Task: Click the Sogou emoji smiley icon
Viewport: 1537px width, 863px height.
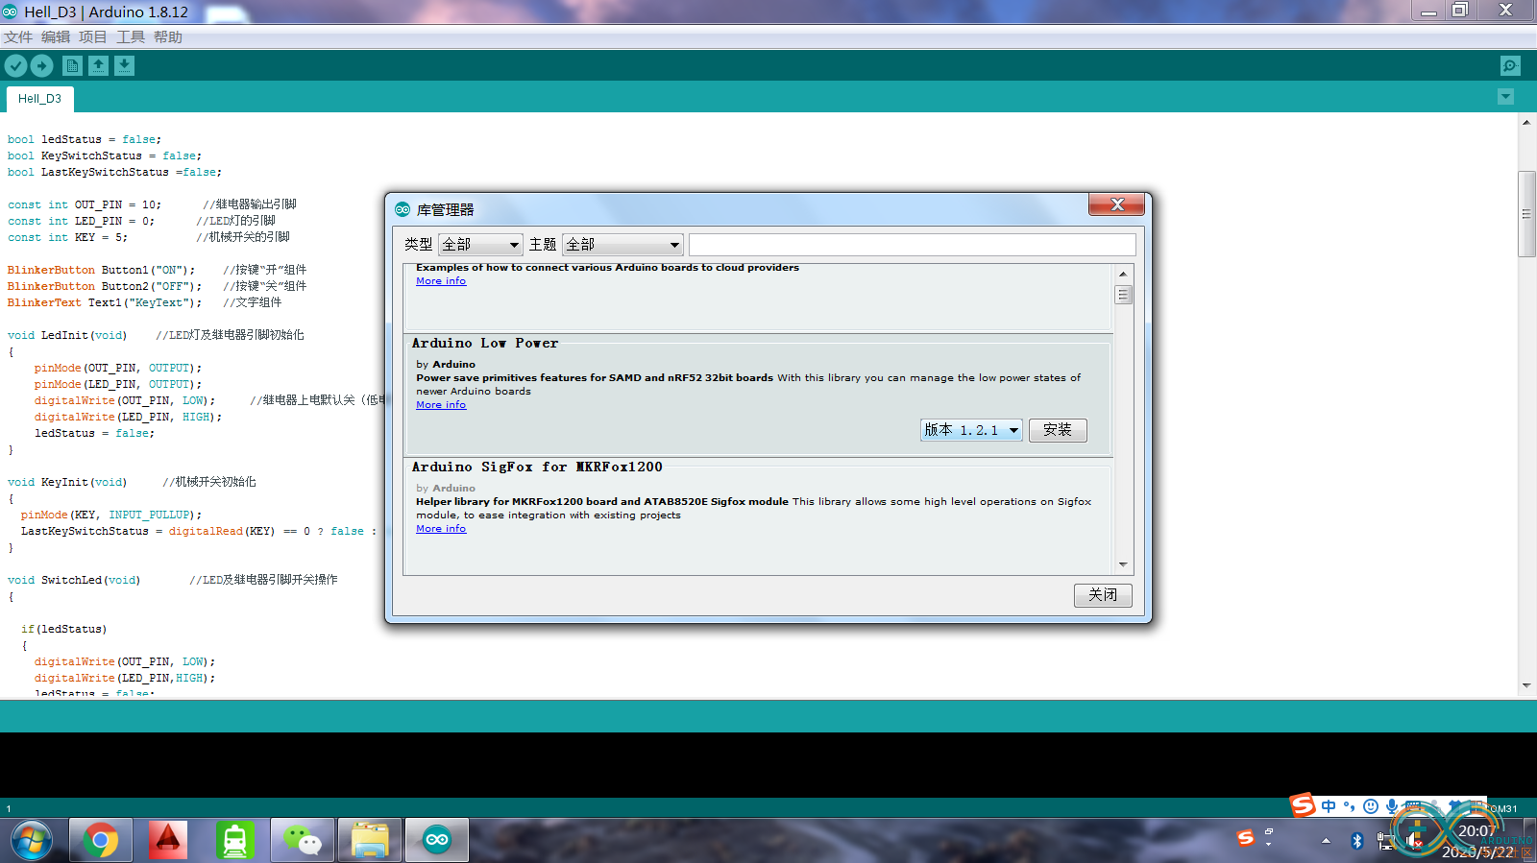Action: (1371, 806)
